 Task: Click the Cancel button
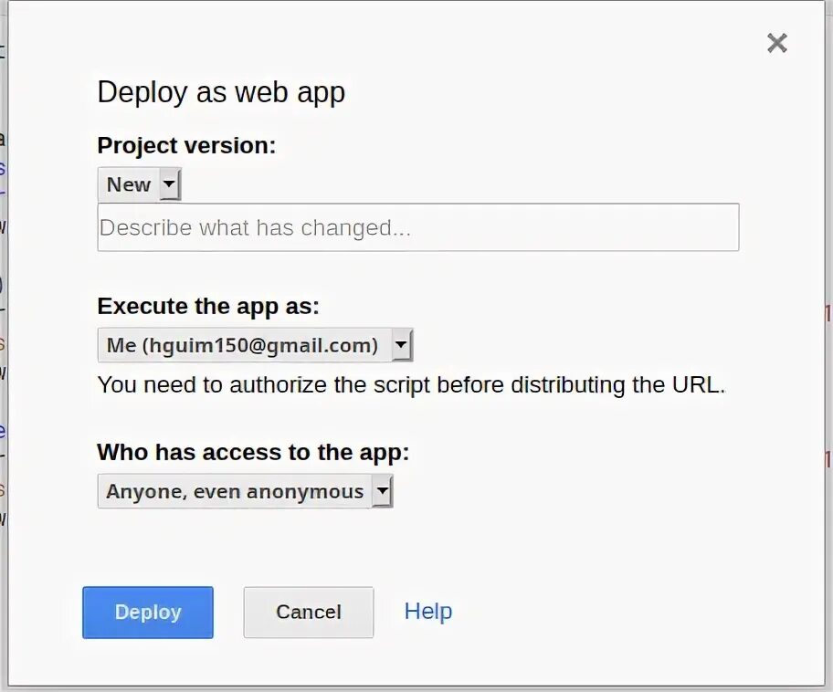[x=309, y=613]
